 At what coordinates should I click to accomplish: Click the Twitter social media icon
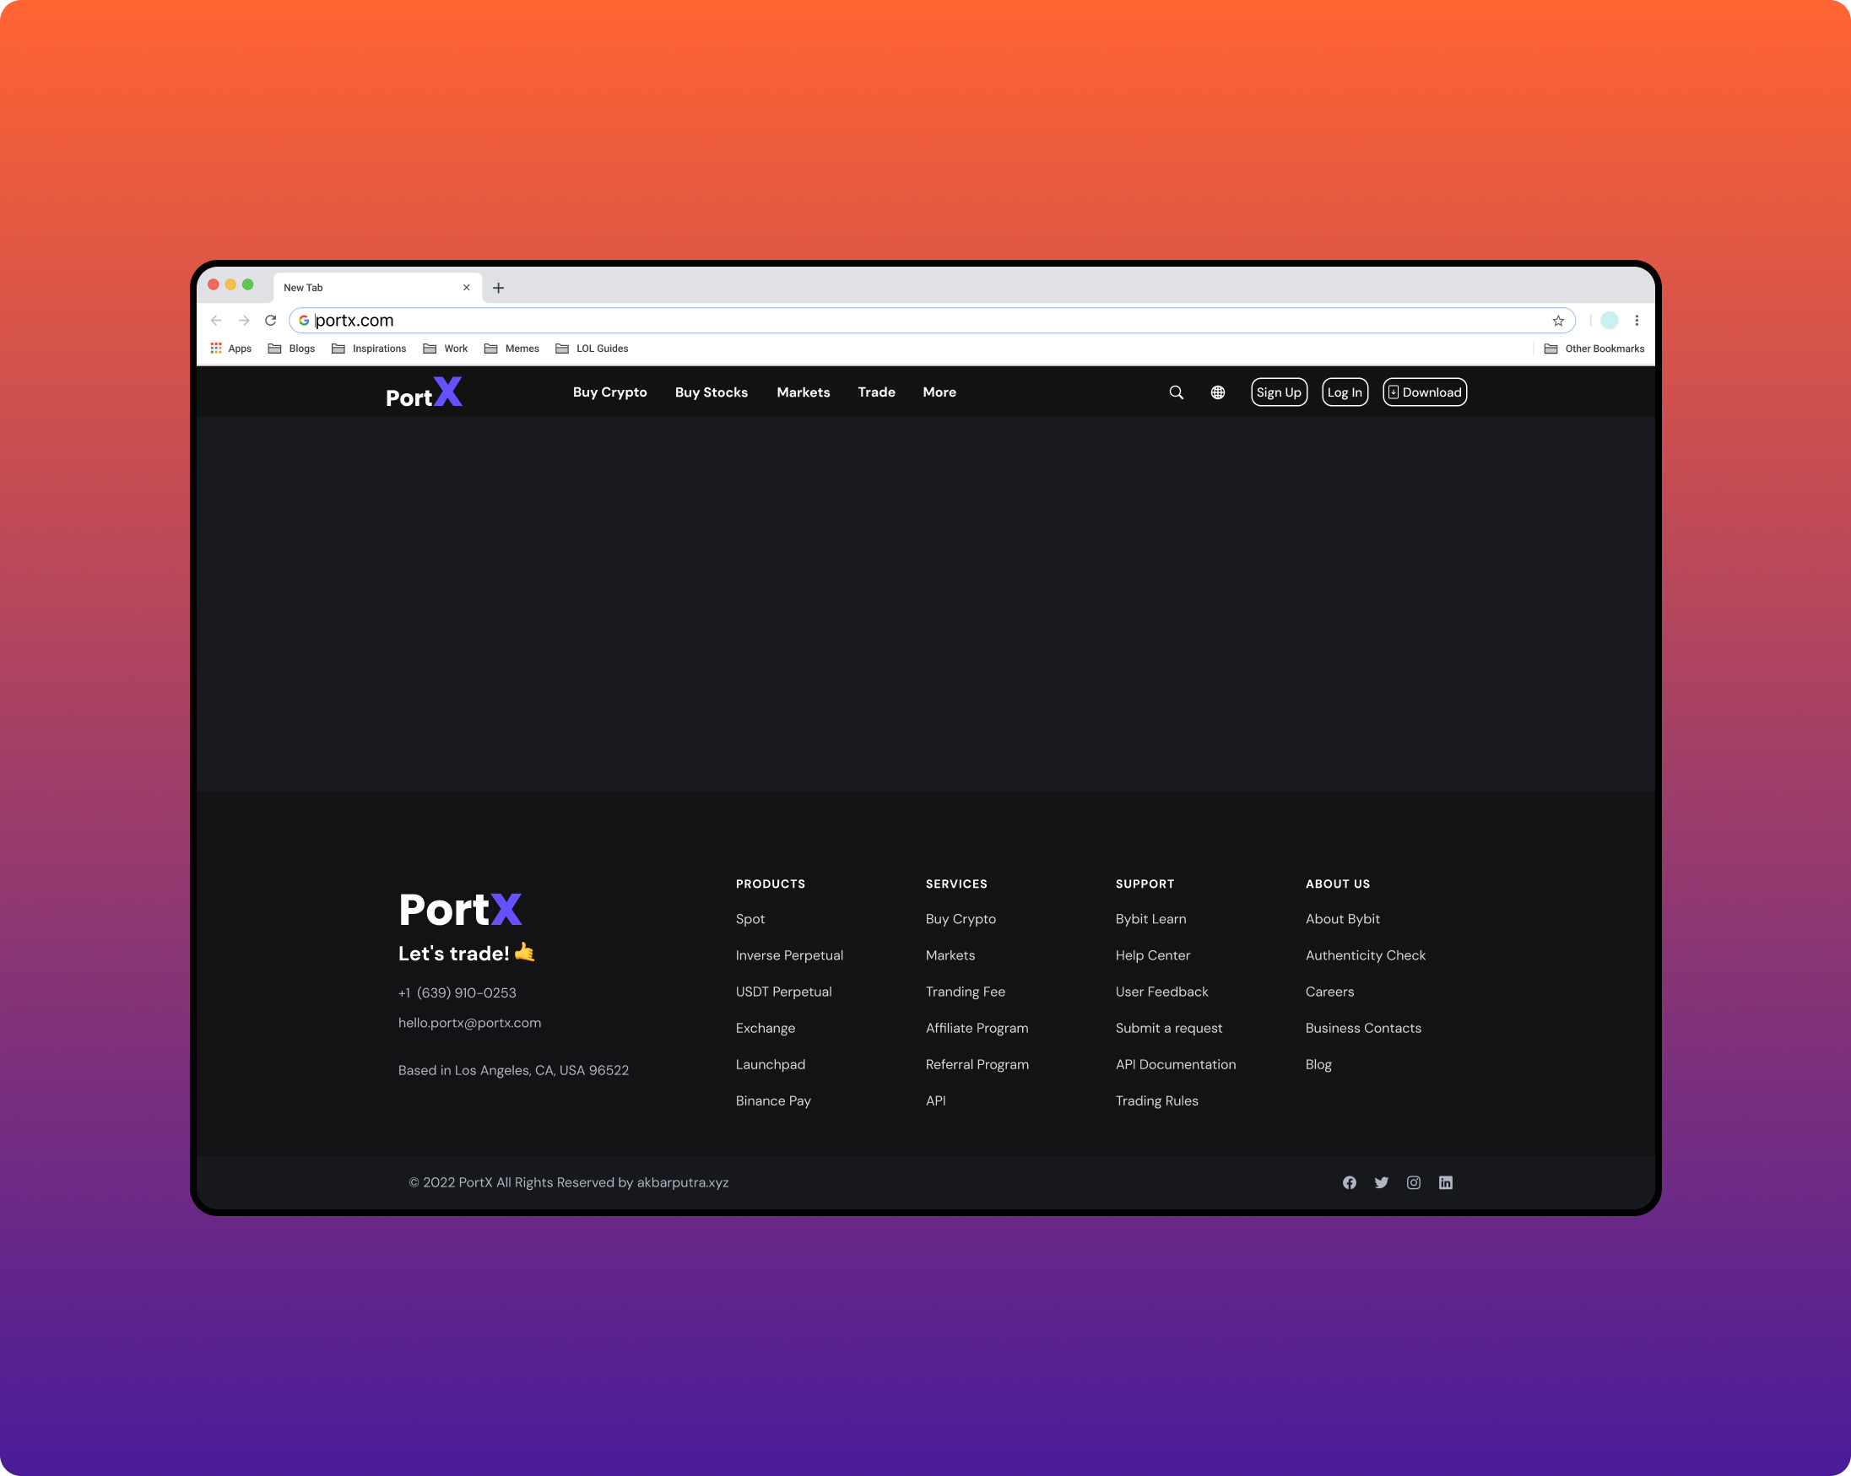tap(1381, 1182)
